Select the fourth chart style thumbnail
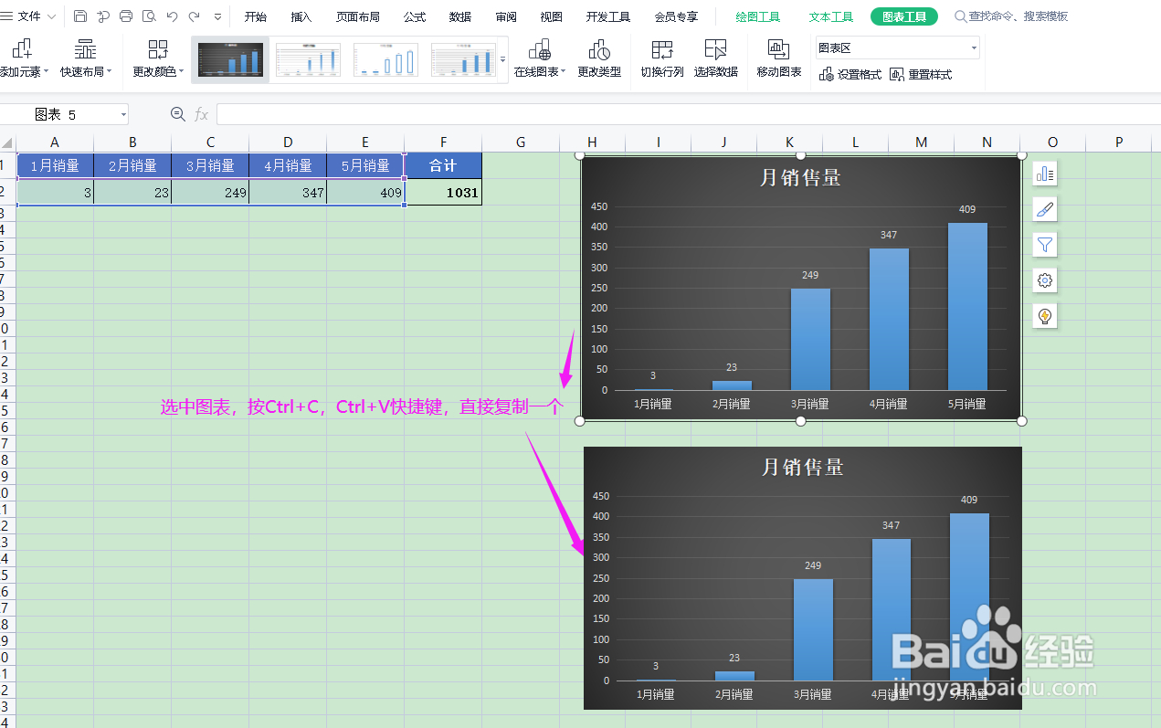Screen dimensions: 1161x728 click(x=463, y=59)
